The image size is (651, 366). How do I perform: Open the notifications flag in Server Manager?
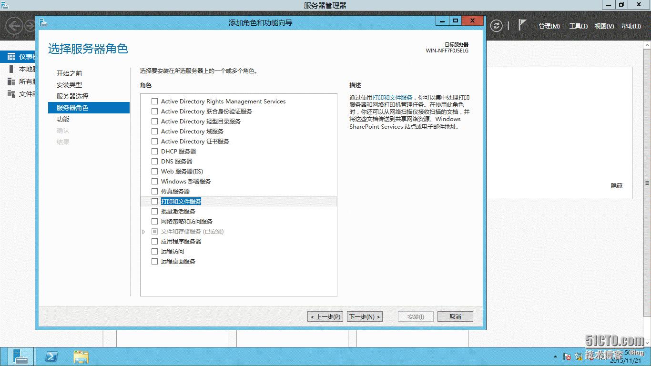523,25
